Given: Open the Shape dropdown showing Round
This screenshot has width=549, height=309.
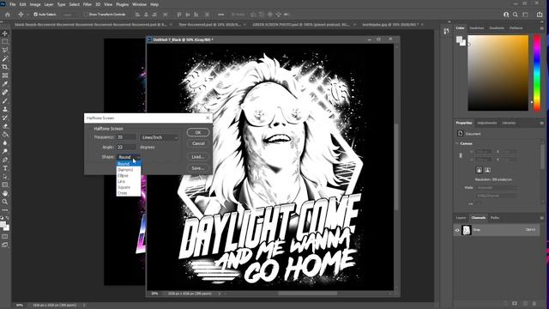Looking at the screenshot, I should (x=129, y=157).
